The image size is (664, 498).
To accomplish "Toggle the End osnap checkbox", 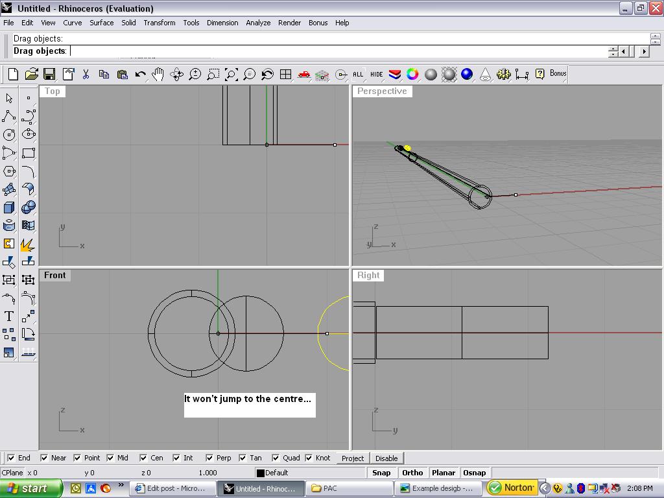I will click(11, 458).
